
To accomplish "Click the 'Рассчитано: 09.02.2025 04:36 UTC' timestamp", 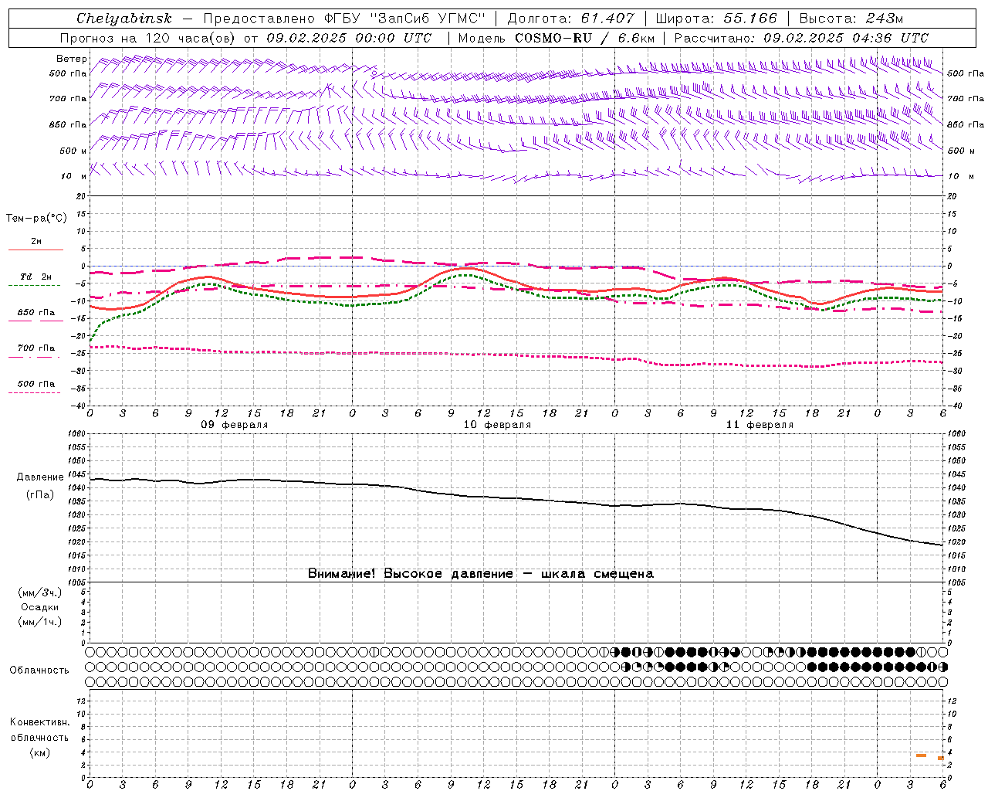I will point(801,38).
